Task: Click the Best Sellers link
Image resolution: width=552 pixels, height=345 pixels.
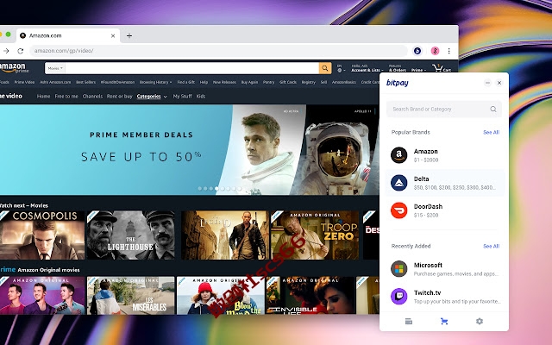Action: pos(86,82)
